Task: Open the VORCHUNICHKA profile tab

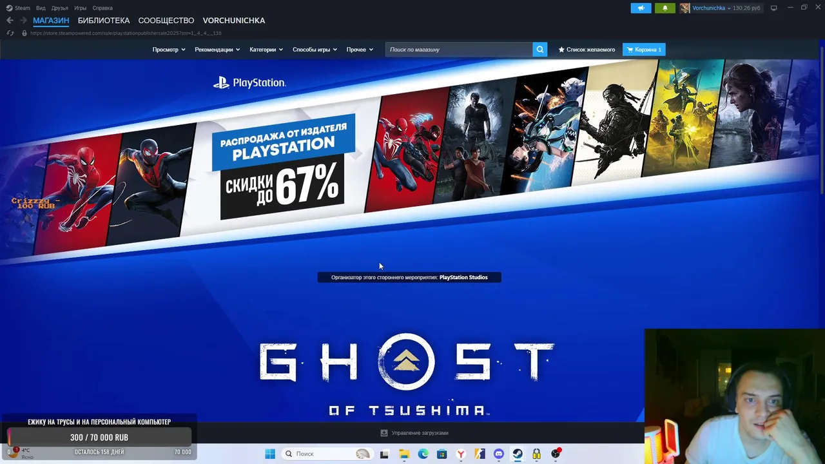Action: click(x=234, y=21)
